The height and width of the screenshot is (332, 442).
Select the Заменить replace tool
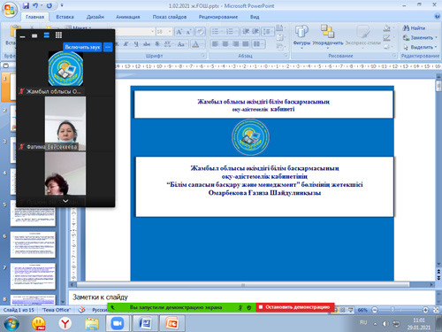click(x=420, y=38)
